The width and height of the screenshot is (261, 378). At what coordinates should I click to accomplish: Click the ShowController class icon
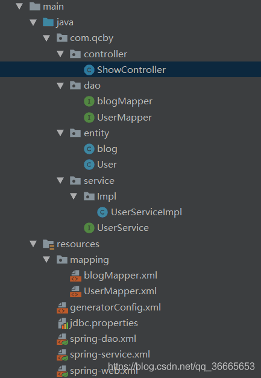point(89,70)
